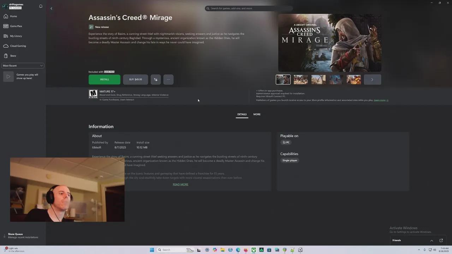Select the fifth screenshot thumbnail
Image resolution: width=452 pixels, height=254 pixels.
[354, 79]
